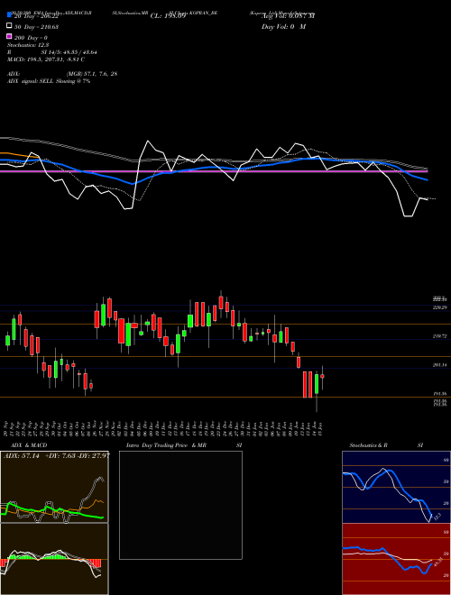451x595 pixels.
Task: Click the MACD histogram chart panel
Action: (54, 559)
